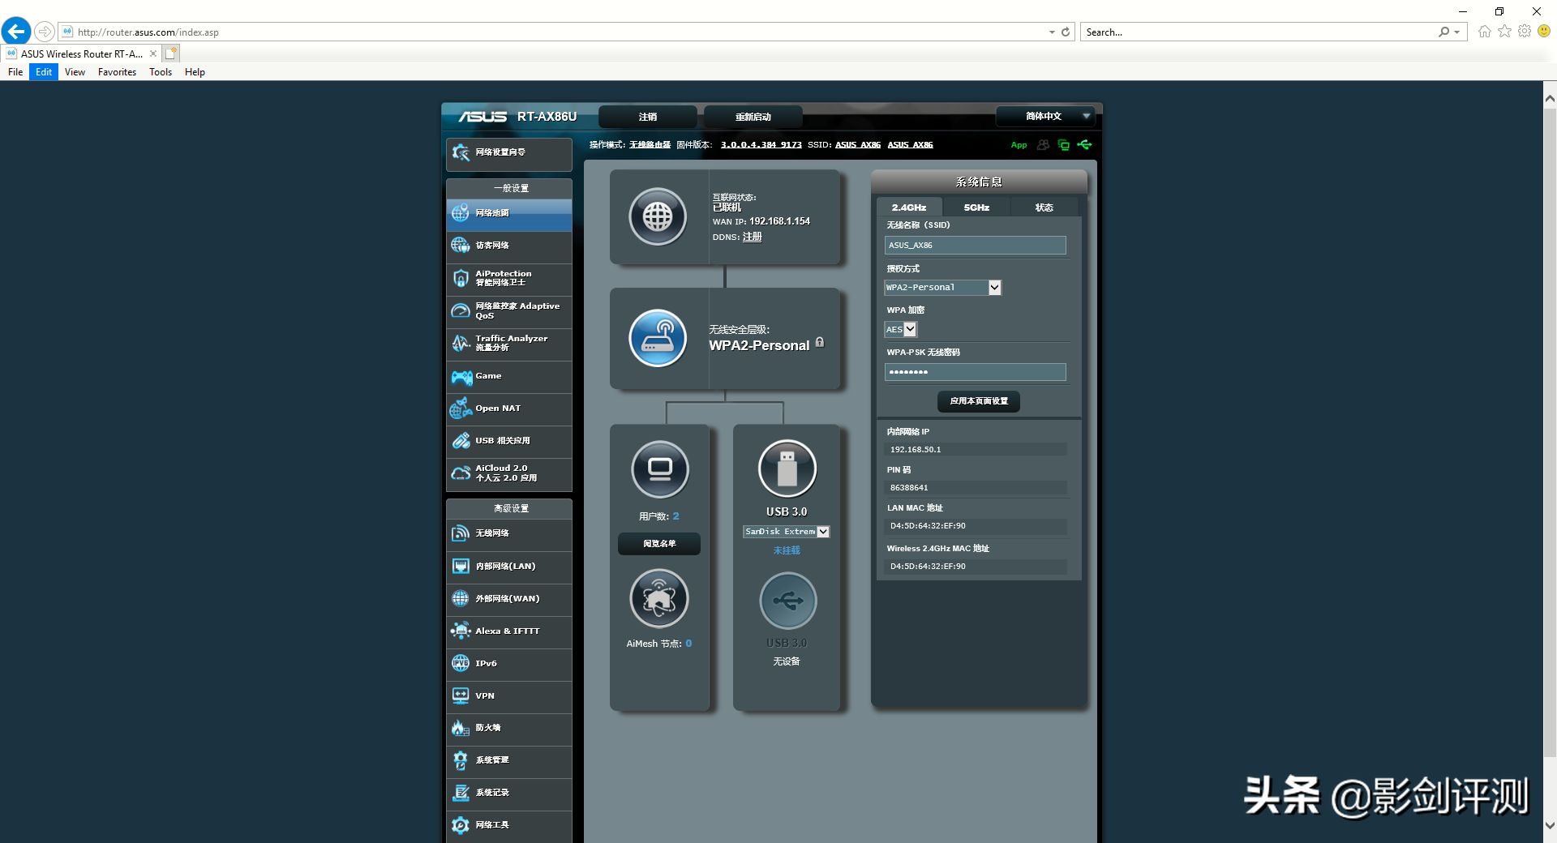Image resolution: width=1557 pixels, height=843 pixels.
Task: Open Firewall flame icon
Action: click(x=461, y=728)
